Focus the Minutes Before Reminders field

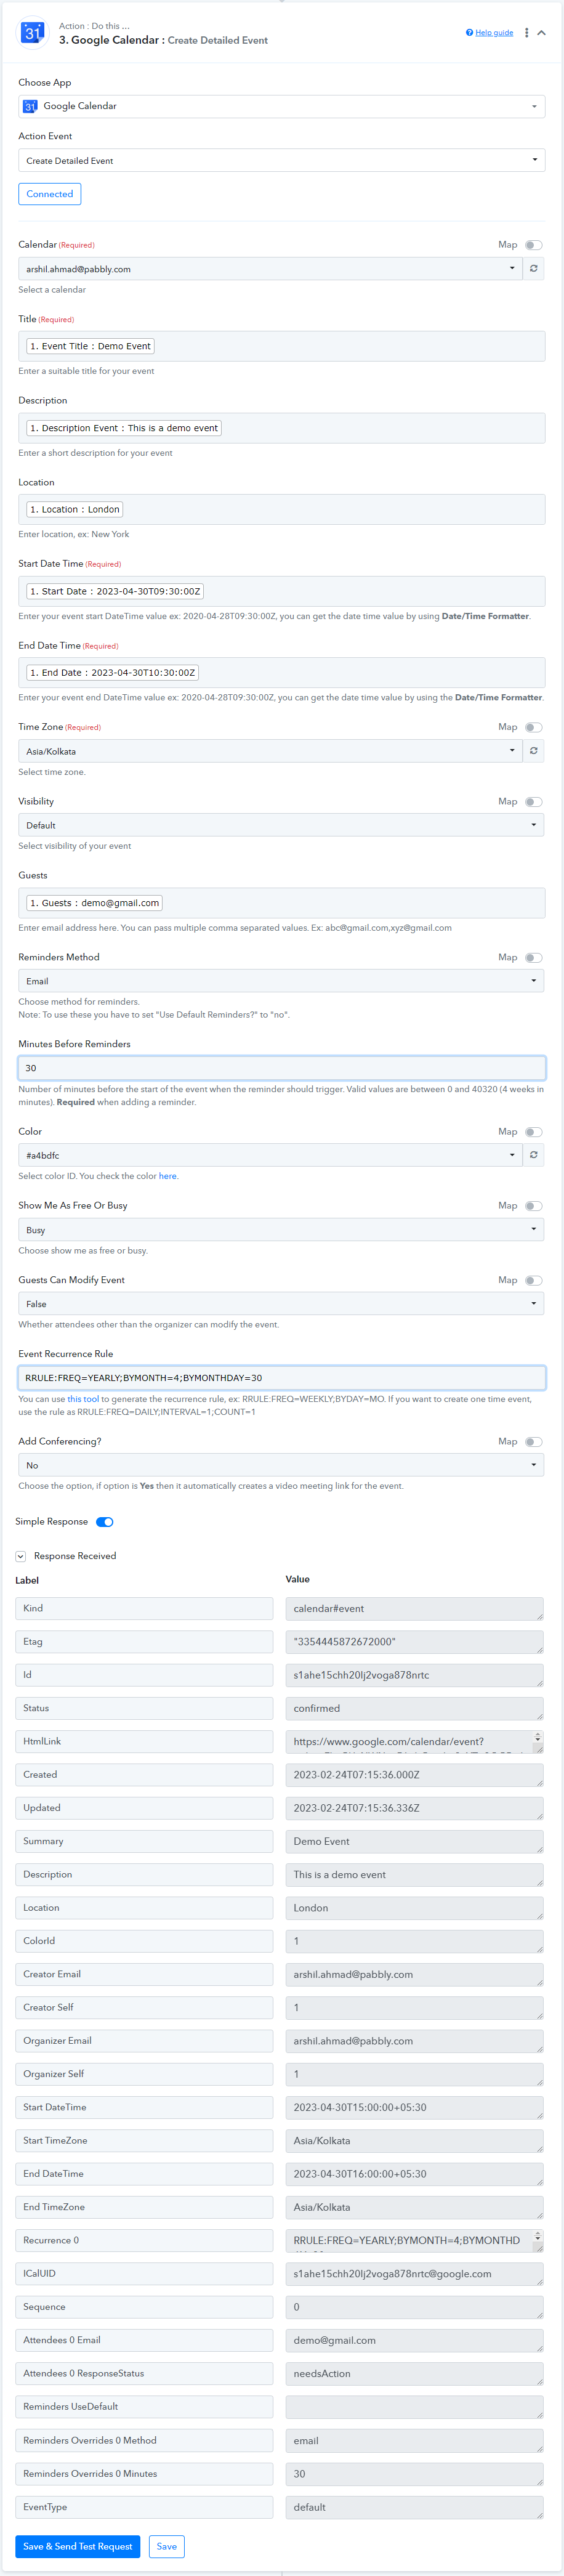(x=282, y=1068)
